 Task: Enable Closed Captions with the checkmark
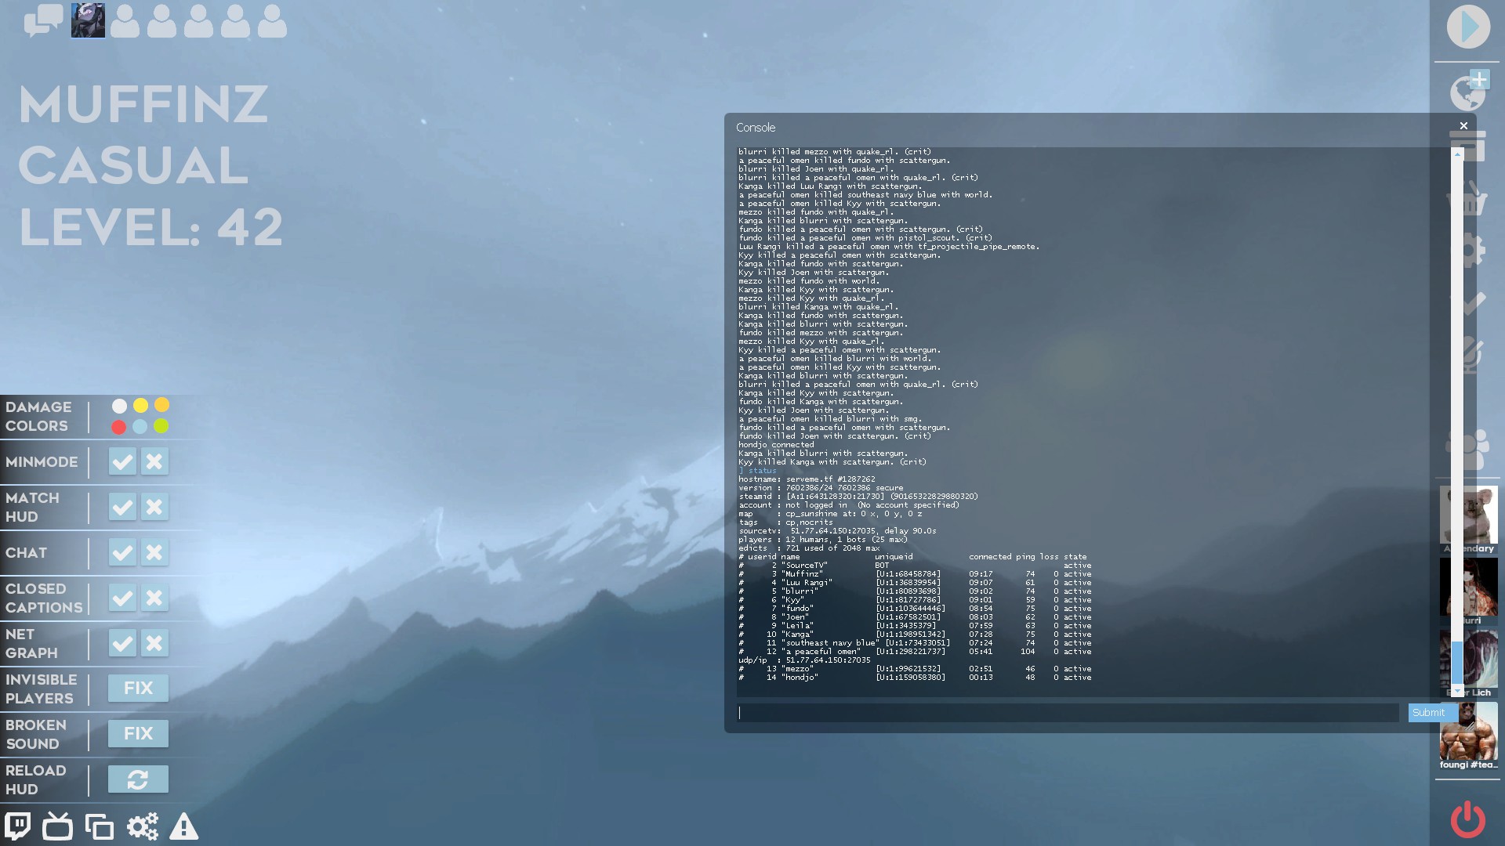122,598
